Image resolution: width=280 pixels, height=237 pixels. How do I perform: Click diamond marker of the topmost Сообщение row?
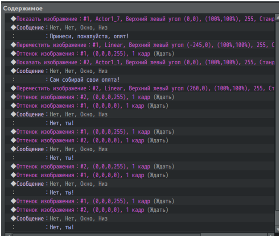13,28
